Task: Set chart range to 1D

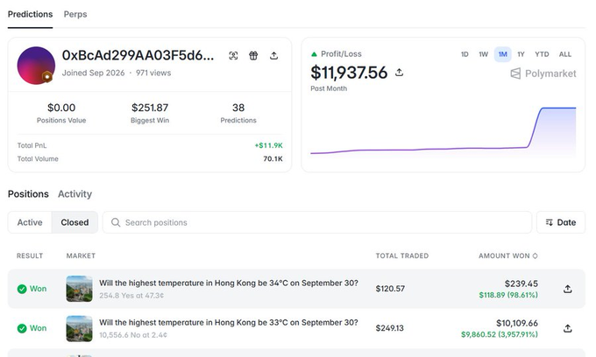Action: pyautogui.click(x=465, y=54)
